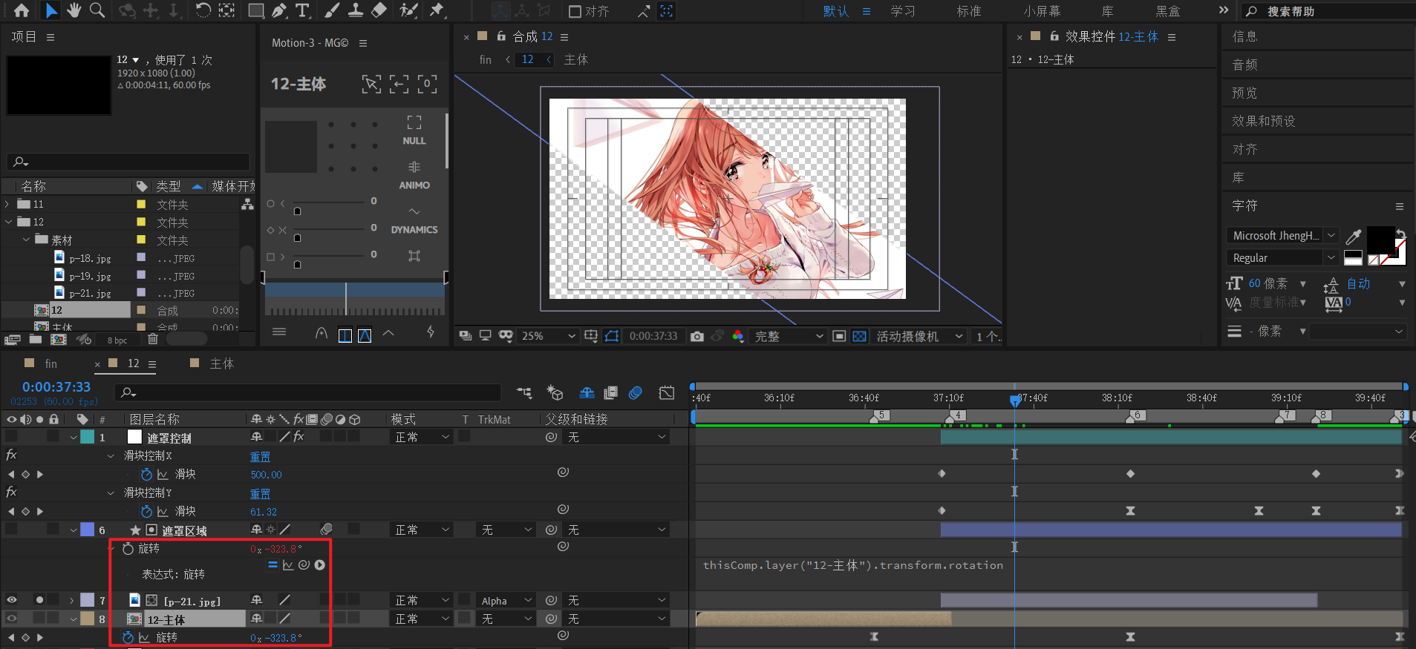1416x649 pixels.
Task: Toggle stopwatch for 滑块控制Y slider
Action: tap(146, 511)
